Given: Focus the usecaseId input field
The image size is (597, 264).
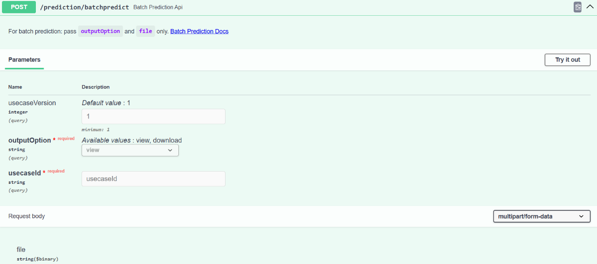Looking at the screenshot, I should [x=153, y=178].
